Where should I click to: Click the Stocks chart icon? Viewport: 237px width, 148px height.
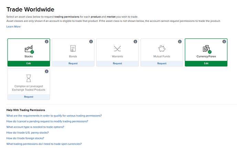29,49
